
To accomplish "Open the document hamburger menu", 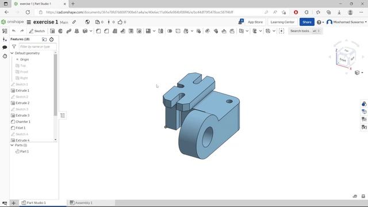I will click(29, 22).
